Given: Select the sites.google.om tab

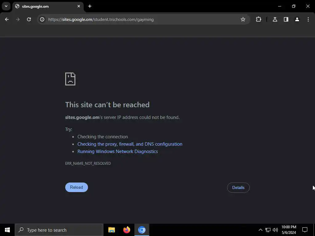Looking at the screenshot, I should click(48, 6).
